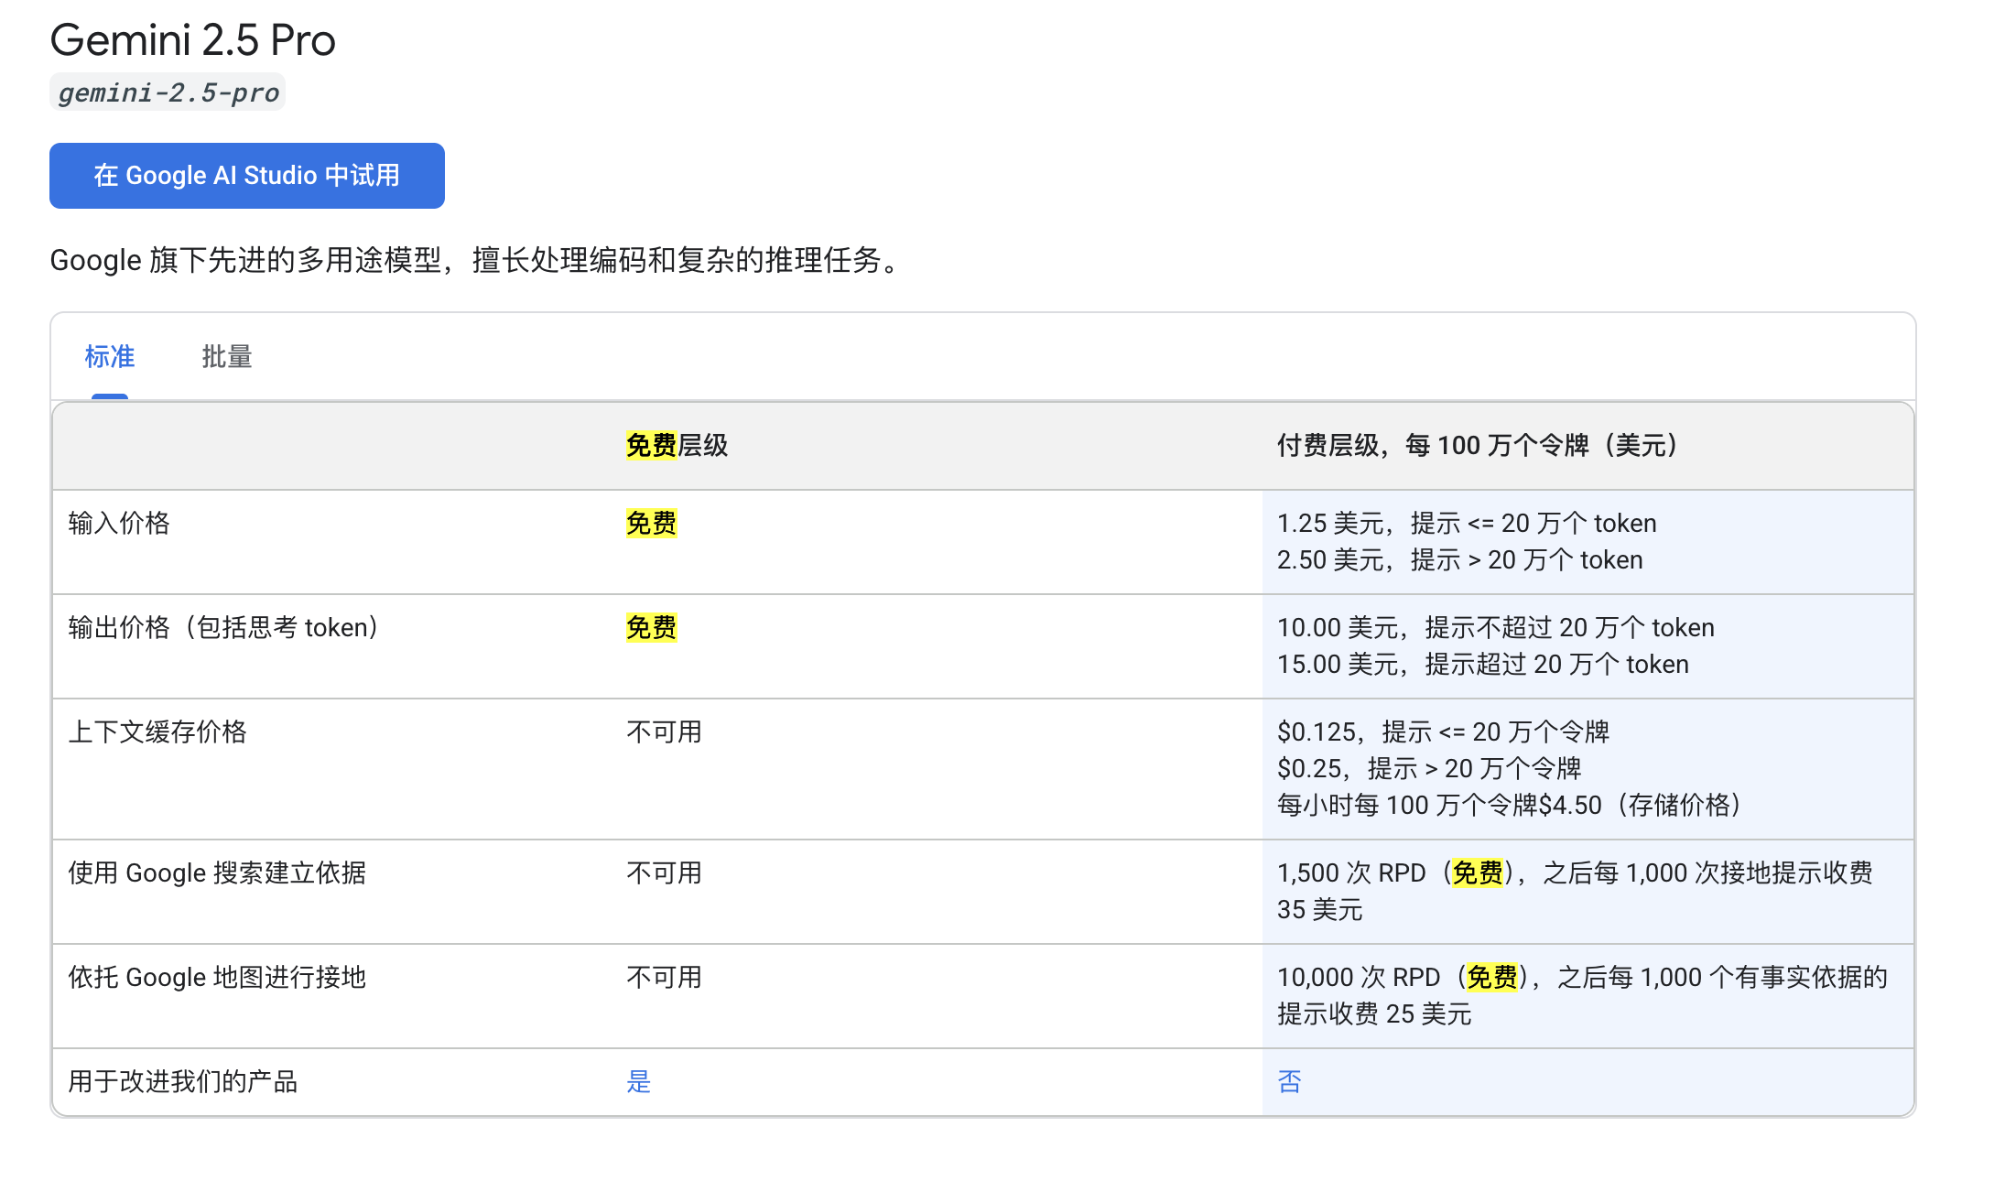The height and width of the screenshot is (1192, 1994).
Task: Click the 2.50 美元 input price line
Action: (1460, 560)
